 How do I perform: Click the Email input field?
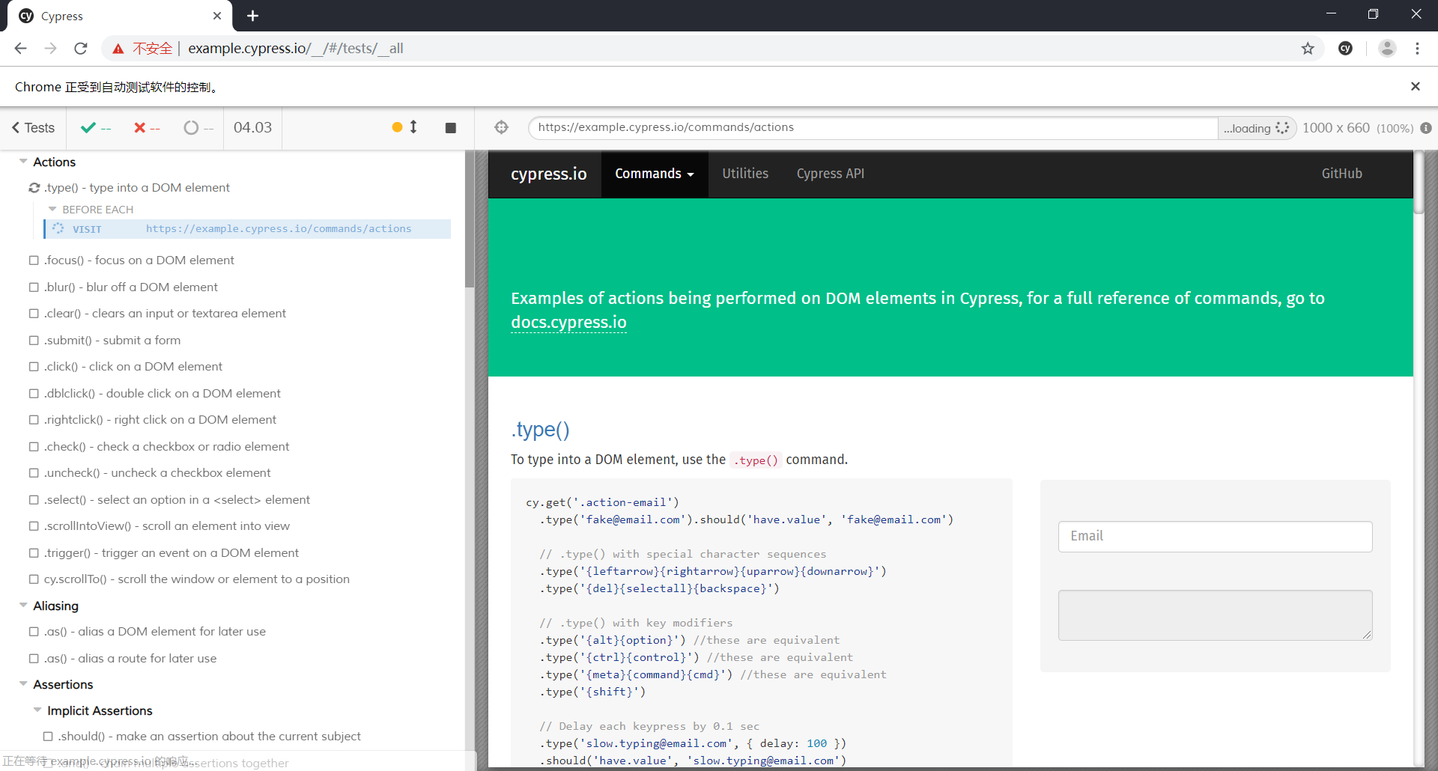tap(1214, 536)
